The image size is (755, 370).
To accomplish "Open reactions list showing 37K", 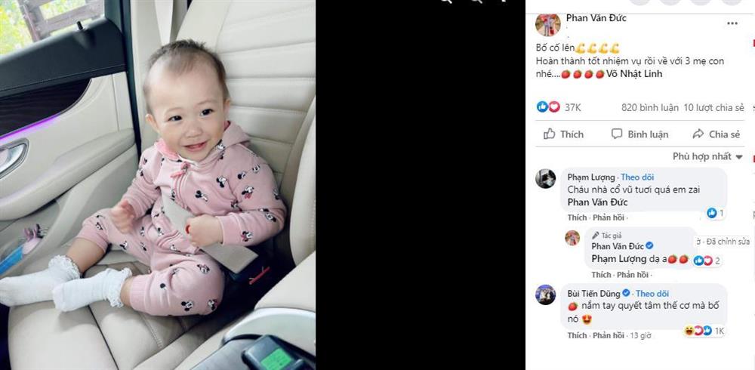I will (559, 107).
